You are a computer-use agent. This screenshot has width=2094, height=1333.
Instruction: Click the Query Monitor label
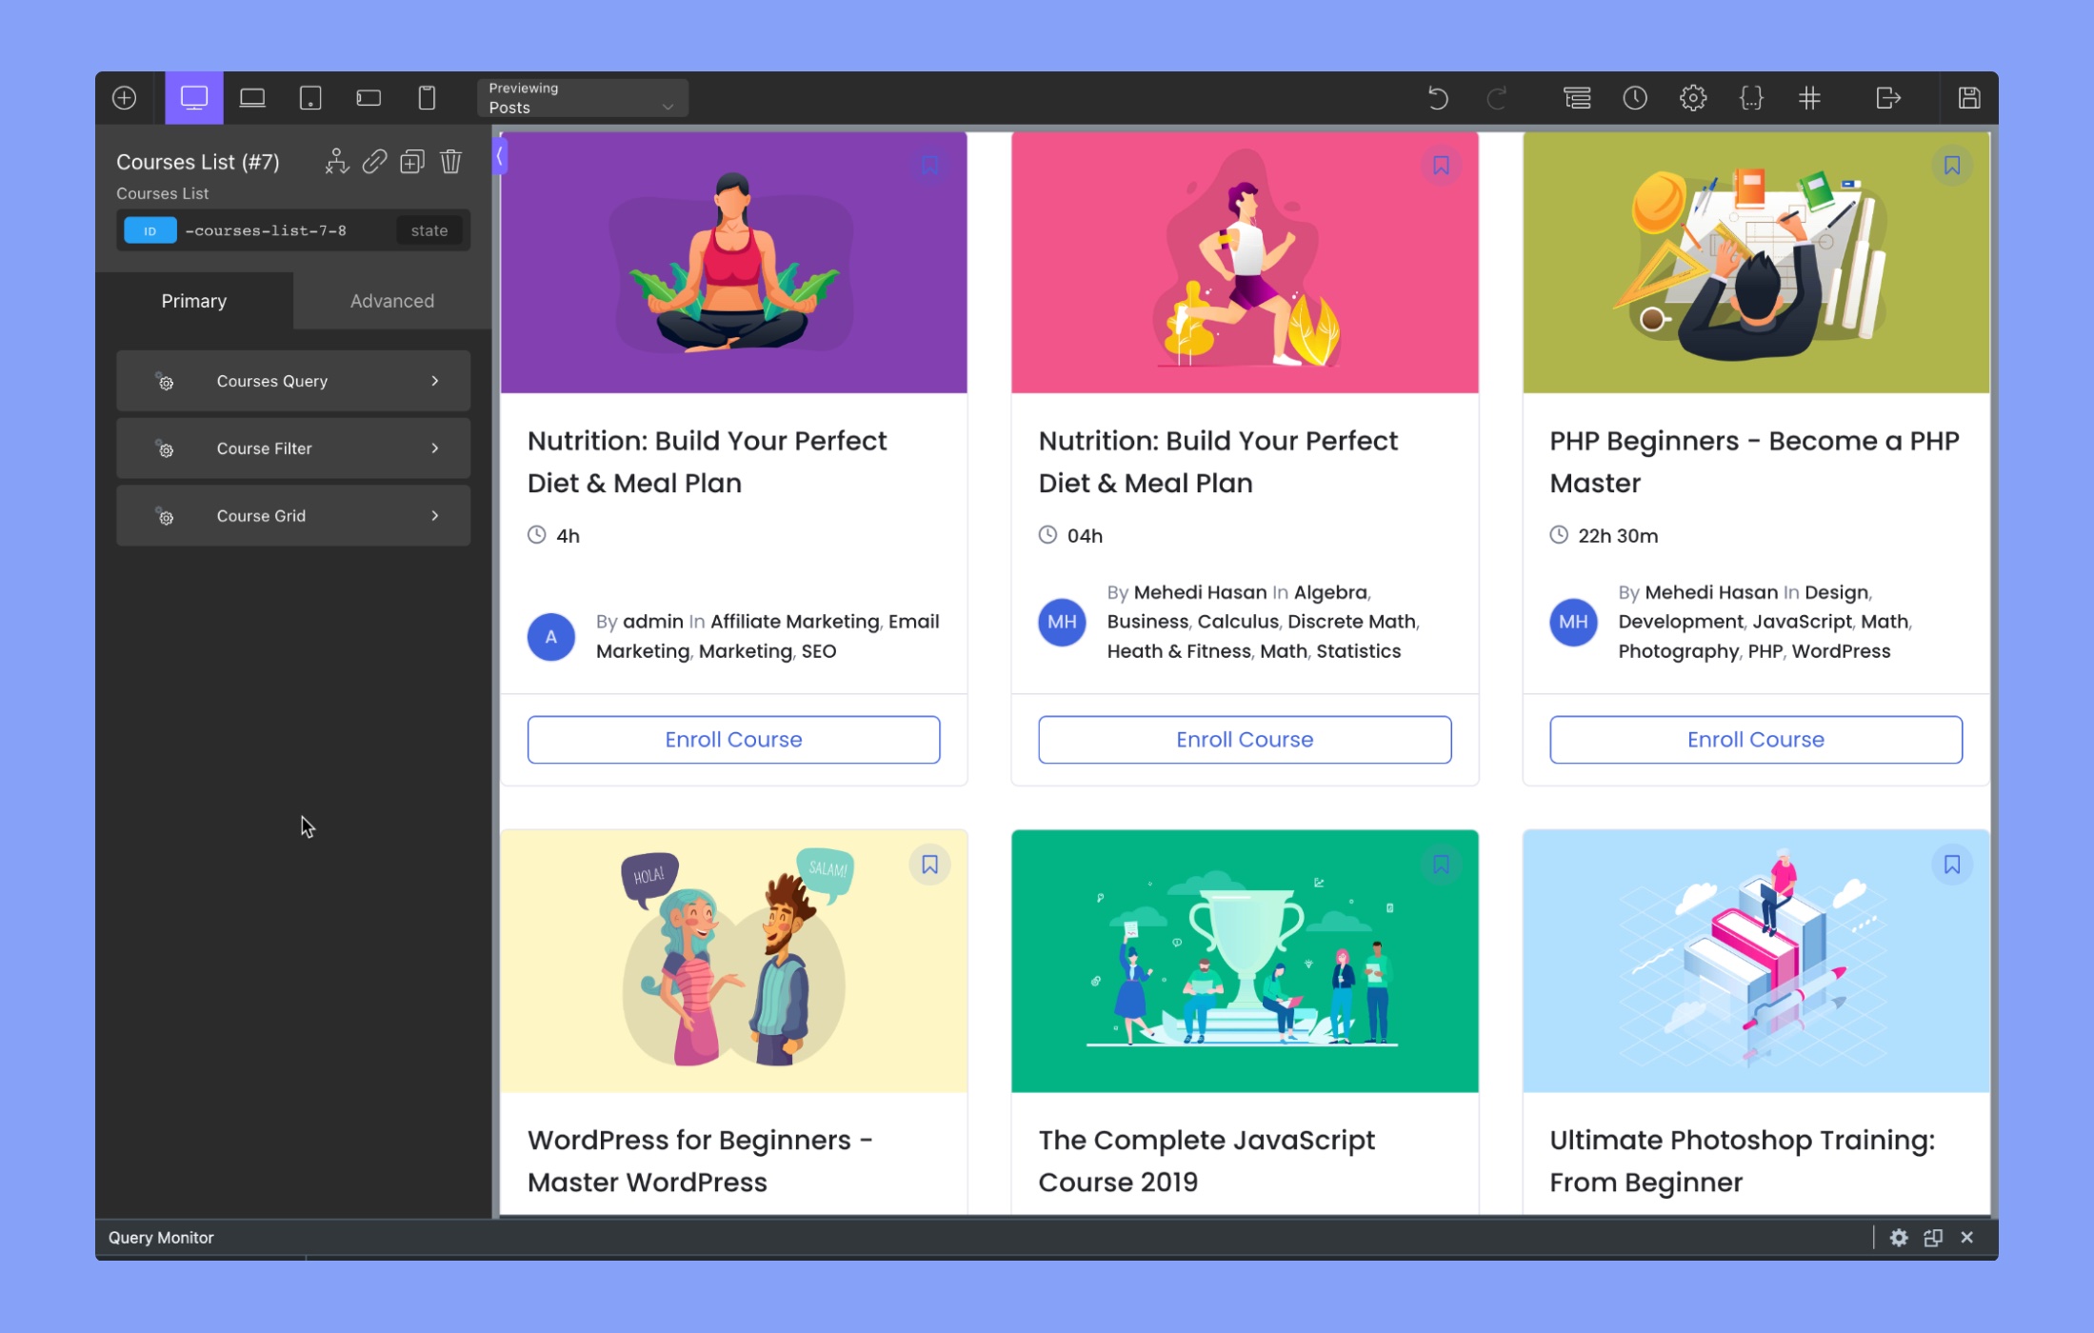pos(161,1238)
